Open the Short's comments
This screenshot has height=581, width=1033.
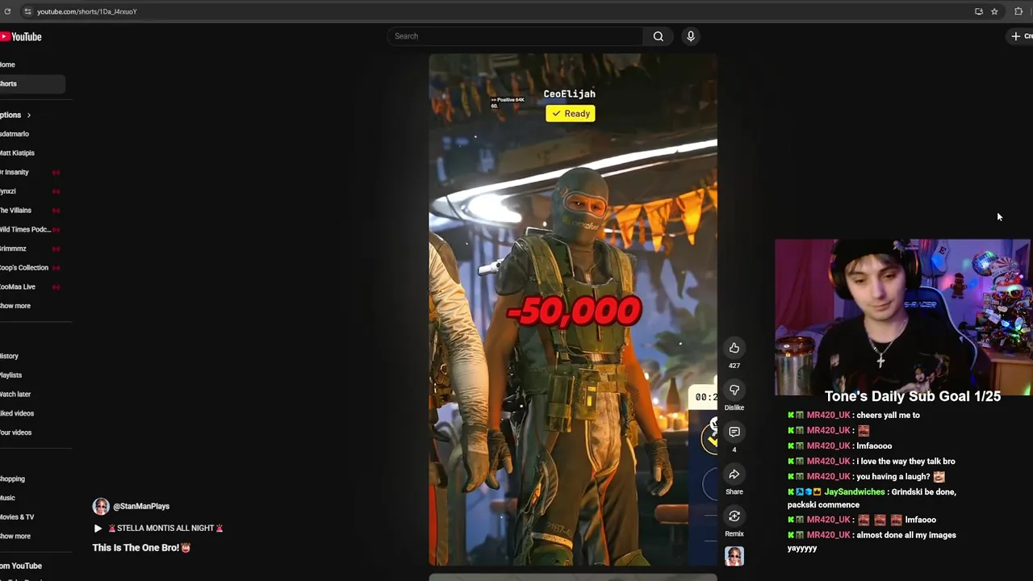pyautogui.click(x=734, y=432)
